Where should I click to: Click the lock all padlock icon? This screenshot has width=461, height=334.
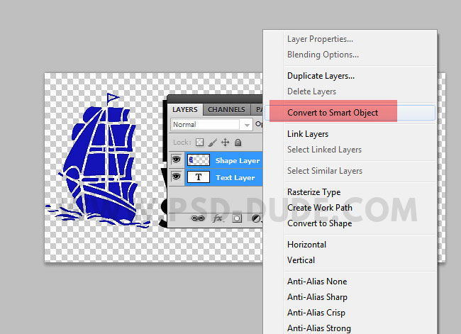click(238, 142)
